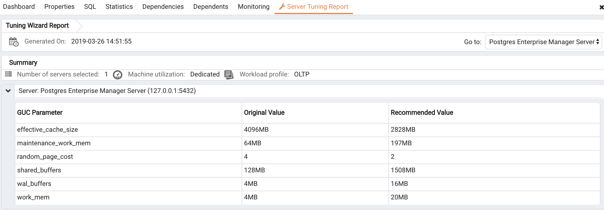The image size is (604, 210).
Task: Click the random_page_cost original value 4
Action: click(x=246, y=157)
